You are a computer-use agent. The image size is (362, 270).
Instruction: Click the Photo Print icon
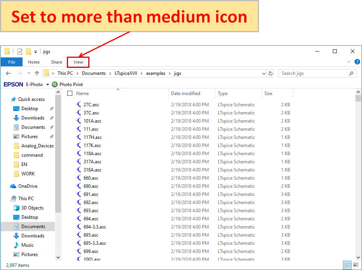click(x=54, y=85)
